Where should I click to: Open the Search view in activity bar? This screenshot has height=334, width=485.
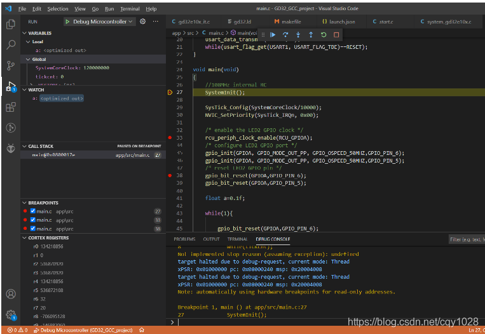(11, 45)
